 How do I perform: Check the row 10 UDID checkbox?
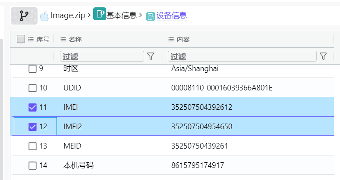coord(32,88)
